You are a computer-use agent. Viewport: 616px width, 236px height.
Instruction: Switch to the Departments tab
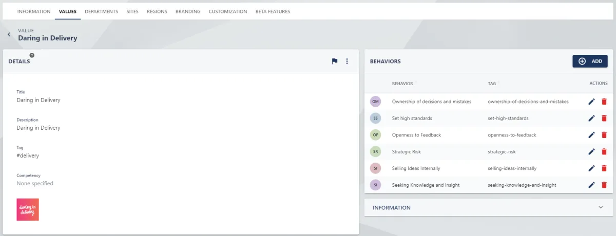coord(101,11)
